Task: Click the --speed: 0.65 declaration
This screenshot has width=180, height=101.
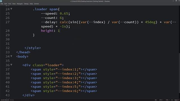Action: [x=55, y=13]
